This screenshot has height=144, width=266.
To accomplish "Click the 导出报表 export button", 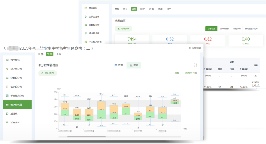I will pos(123,29).
